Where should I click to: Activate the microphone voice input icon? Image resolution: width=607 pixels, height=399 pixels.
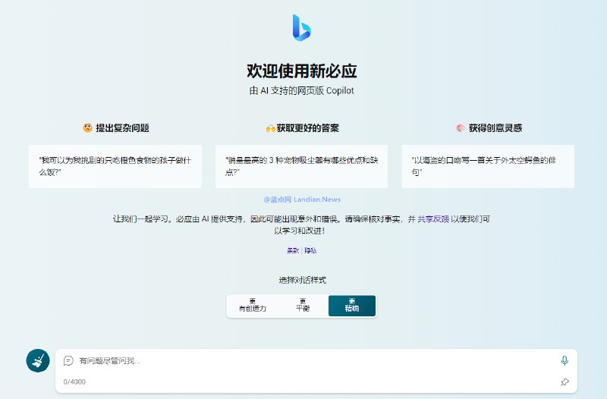pos(565,360)
